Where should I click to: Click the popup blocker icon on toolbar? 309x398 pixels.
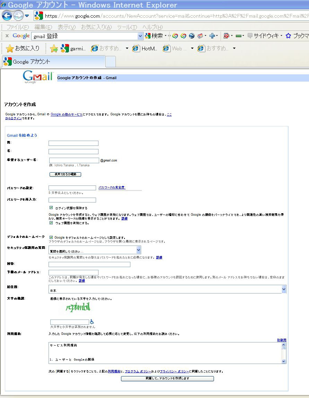point(226,36)
